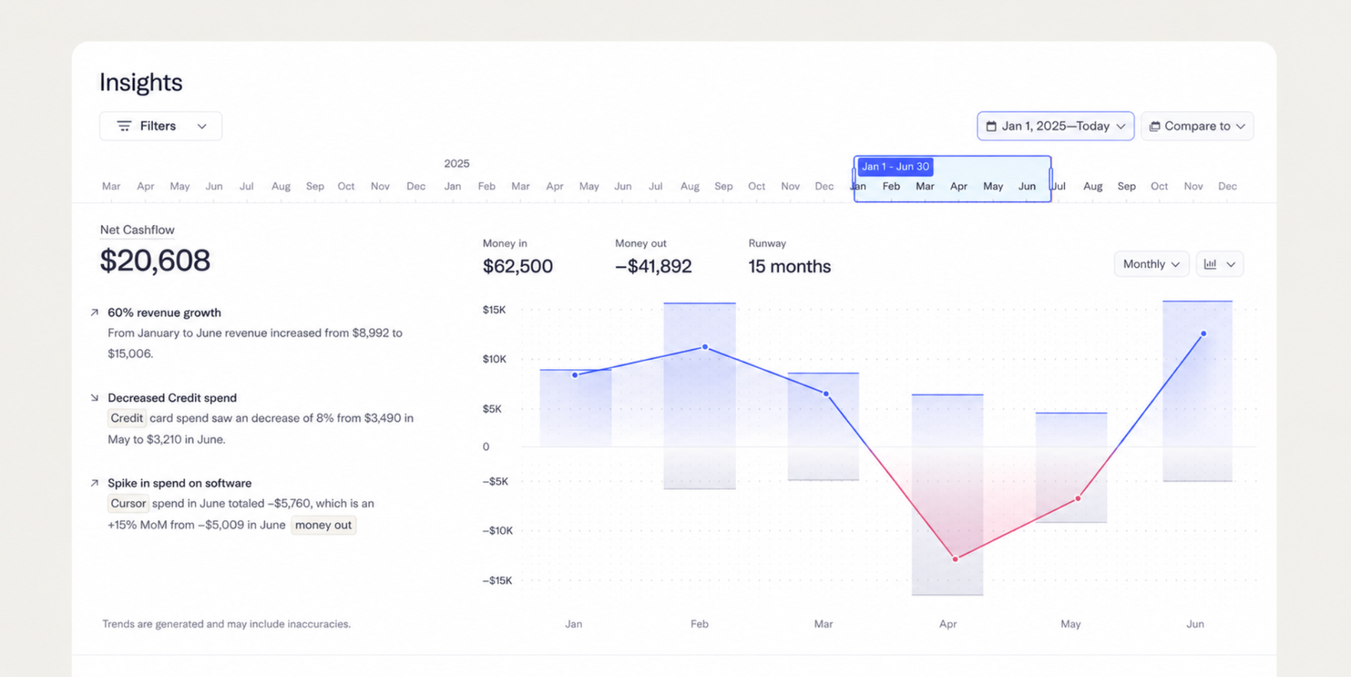Click the Net Cashflow heading
Image resolution: width=1351 pixels, height=677 pixels.
(137, 230)
